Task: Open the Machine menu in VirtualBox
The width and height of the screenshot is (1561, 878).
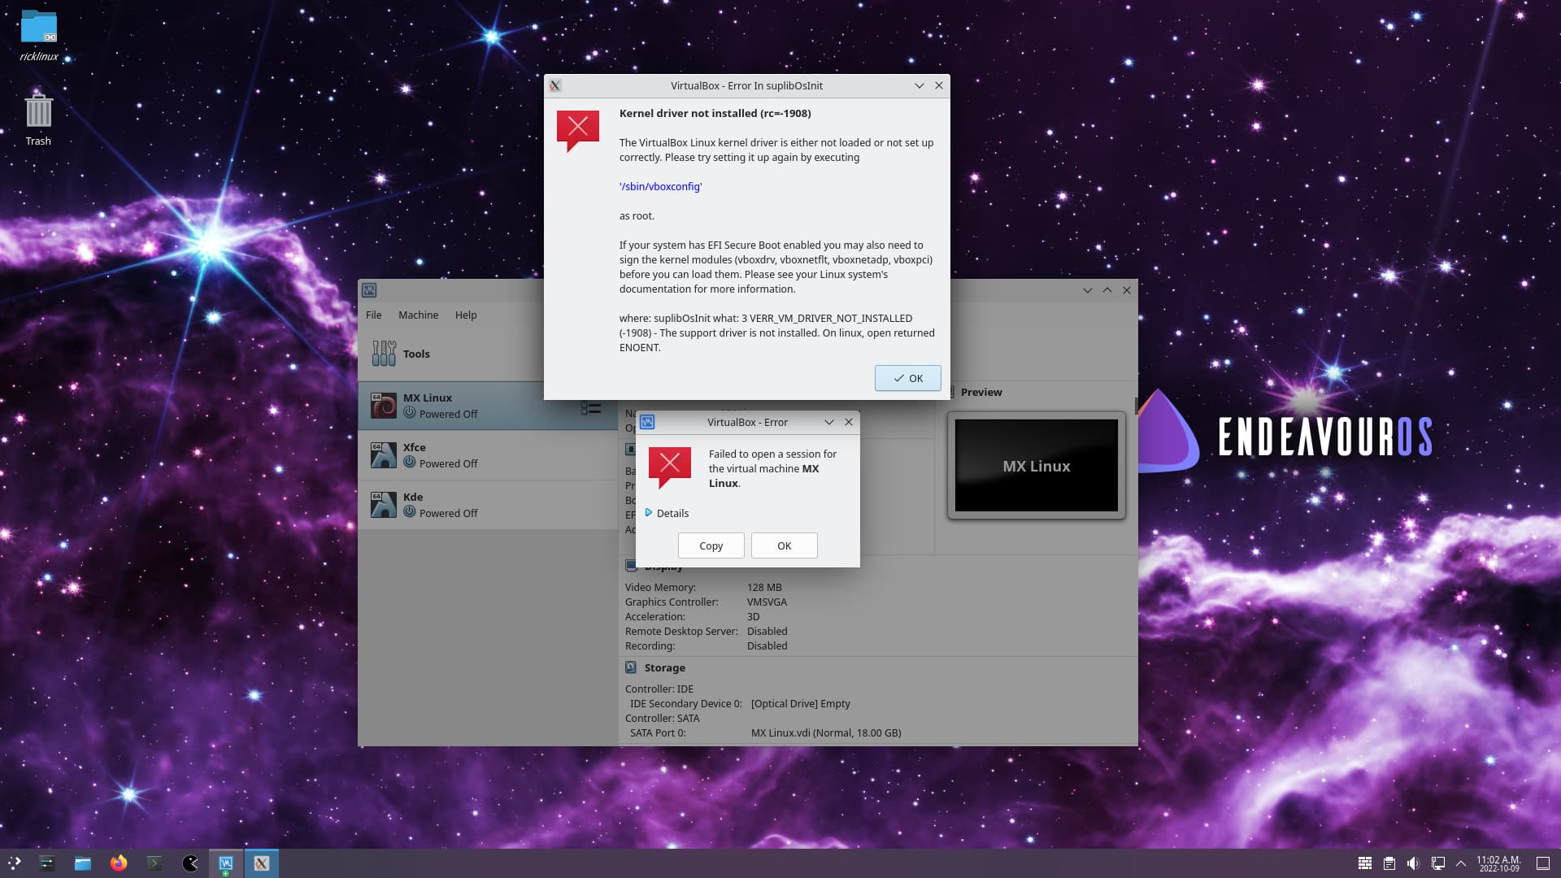Action: (418, 315)
